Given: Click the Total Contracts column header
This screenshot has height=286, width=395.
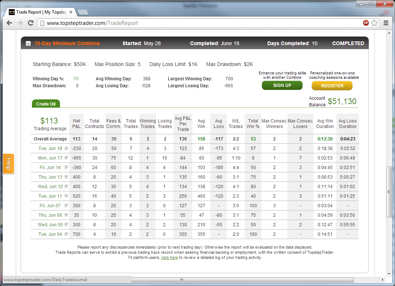Looking at the screenshot, I should [94, 124].
